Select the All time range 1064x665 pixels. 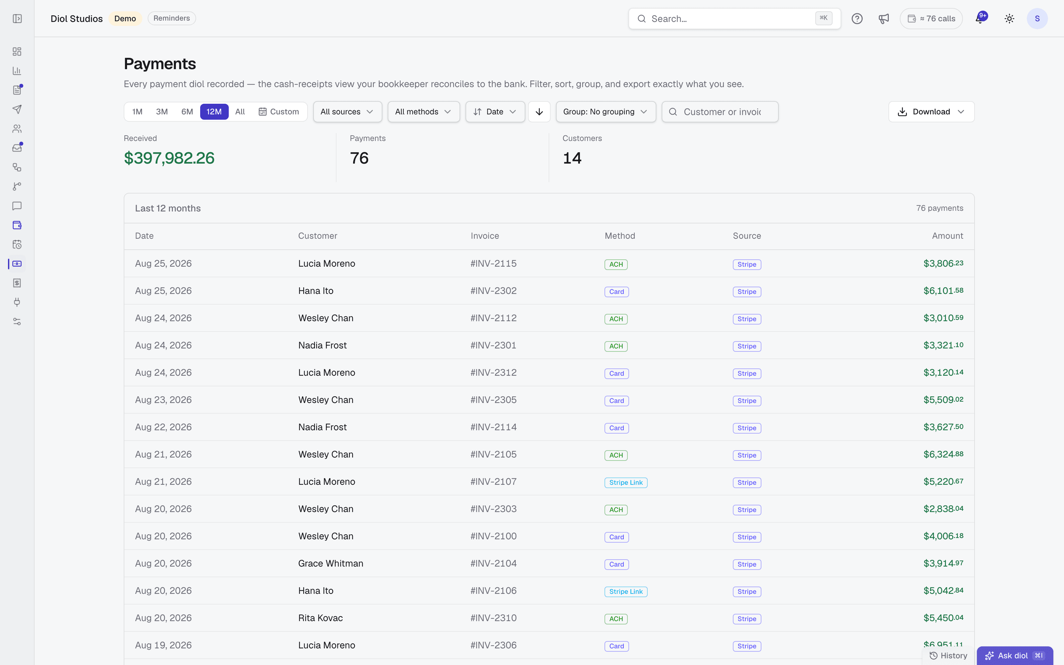[x=240, y=112]
